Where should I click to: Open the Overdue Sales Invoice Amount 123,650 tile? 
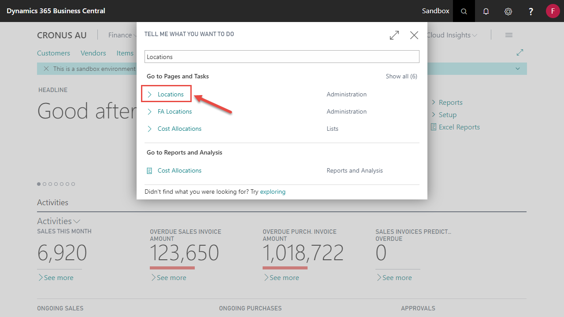click(x=184, y=253)
